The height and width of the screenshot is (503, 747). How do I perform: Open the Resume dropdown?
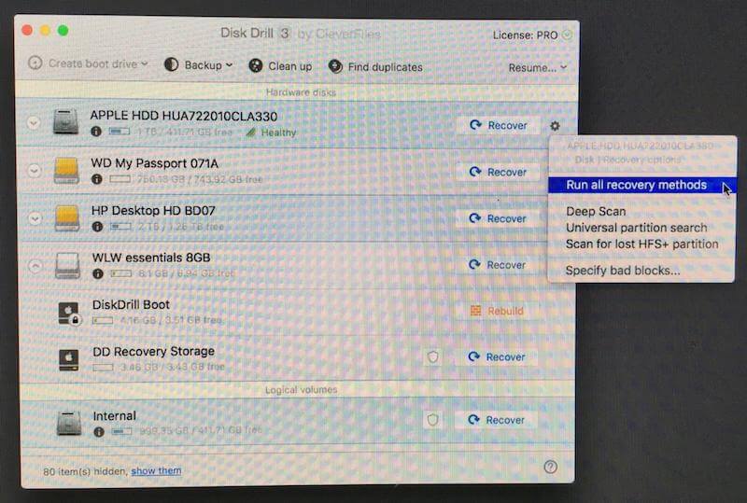[x=538, y=67]
